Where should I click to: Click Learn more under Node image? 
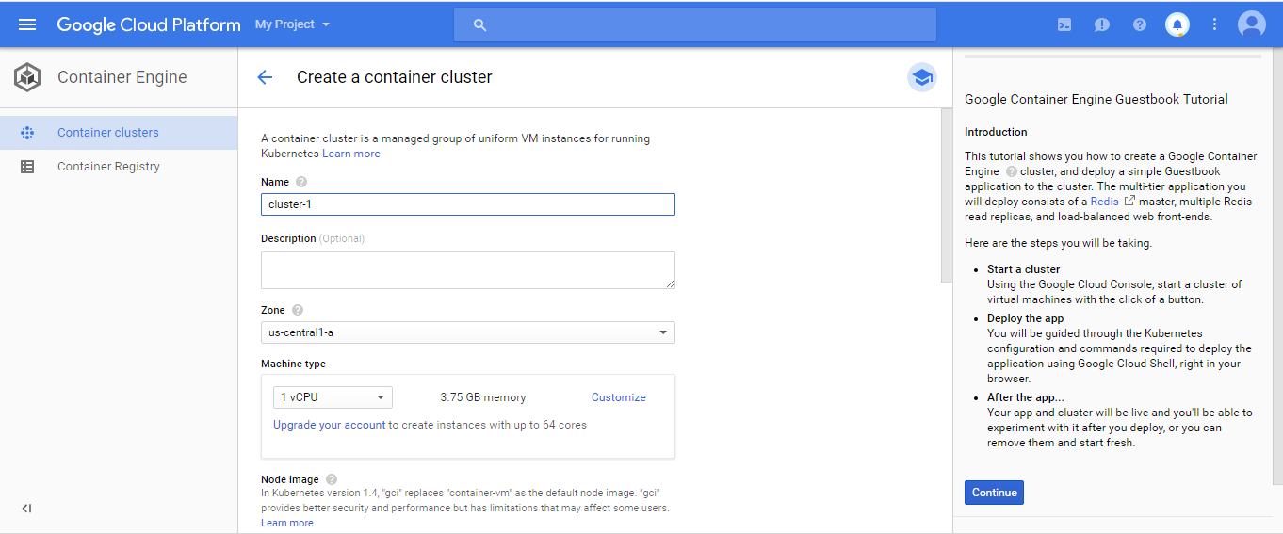[287, 523]
